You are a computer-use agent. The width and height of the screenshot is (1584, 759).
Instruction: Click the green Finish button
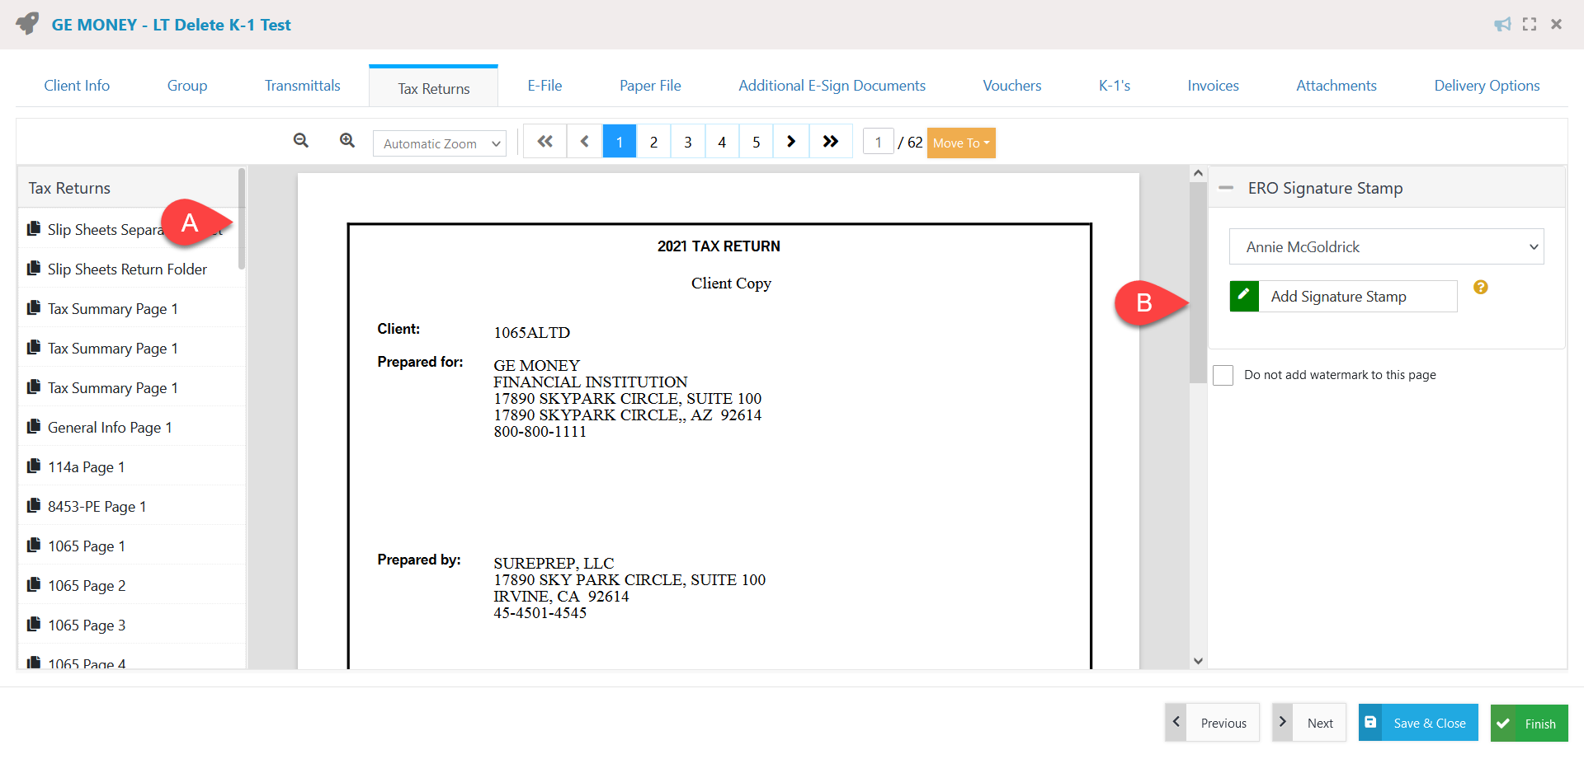click(x=1529, y=722)
